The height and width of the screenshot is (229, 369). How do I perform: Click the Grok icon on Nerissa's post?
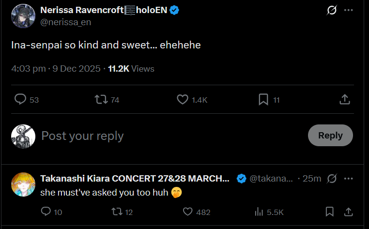332,10
